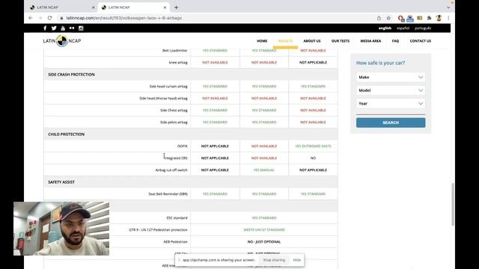Open Latin NCAP Flickr icon
This screenshot has height=269, width=479.
pos(72,28)
